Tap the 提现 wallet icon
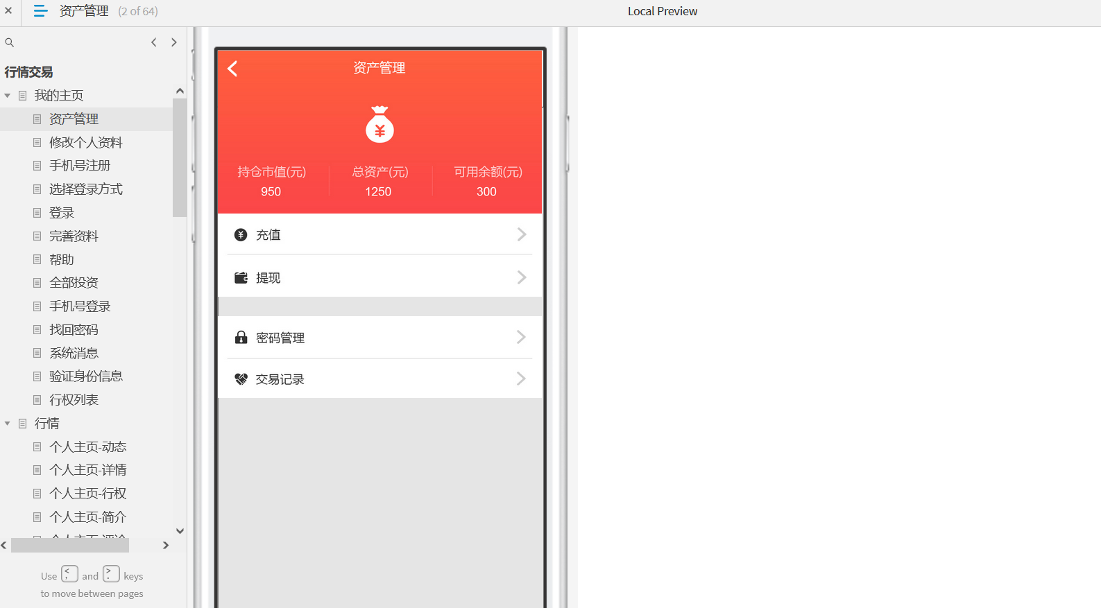The height and width of the screenshot is (608, 1101). click(x=241, y=278)
